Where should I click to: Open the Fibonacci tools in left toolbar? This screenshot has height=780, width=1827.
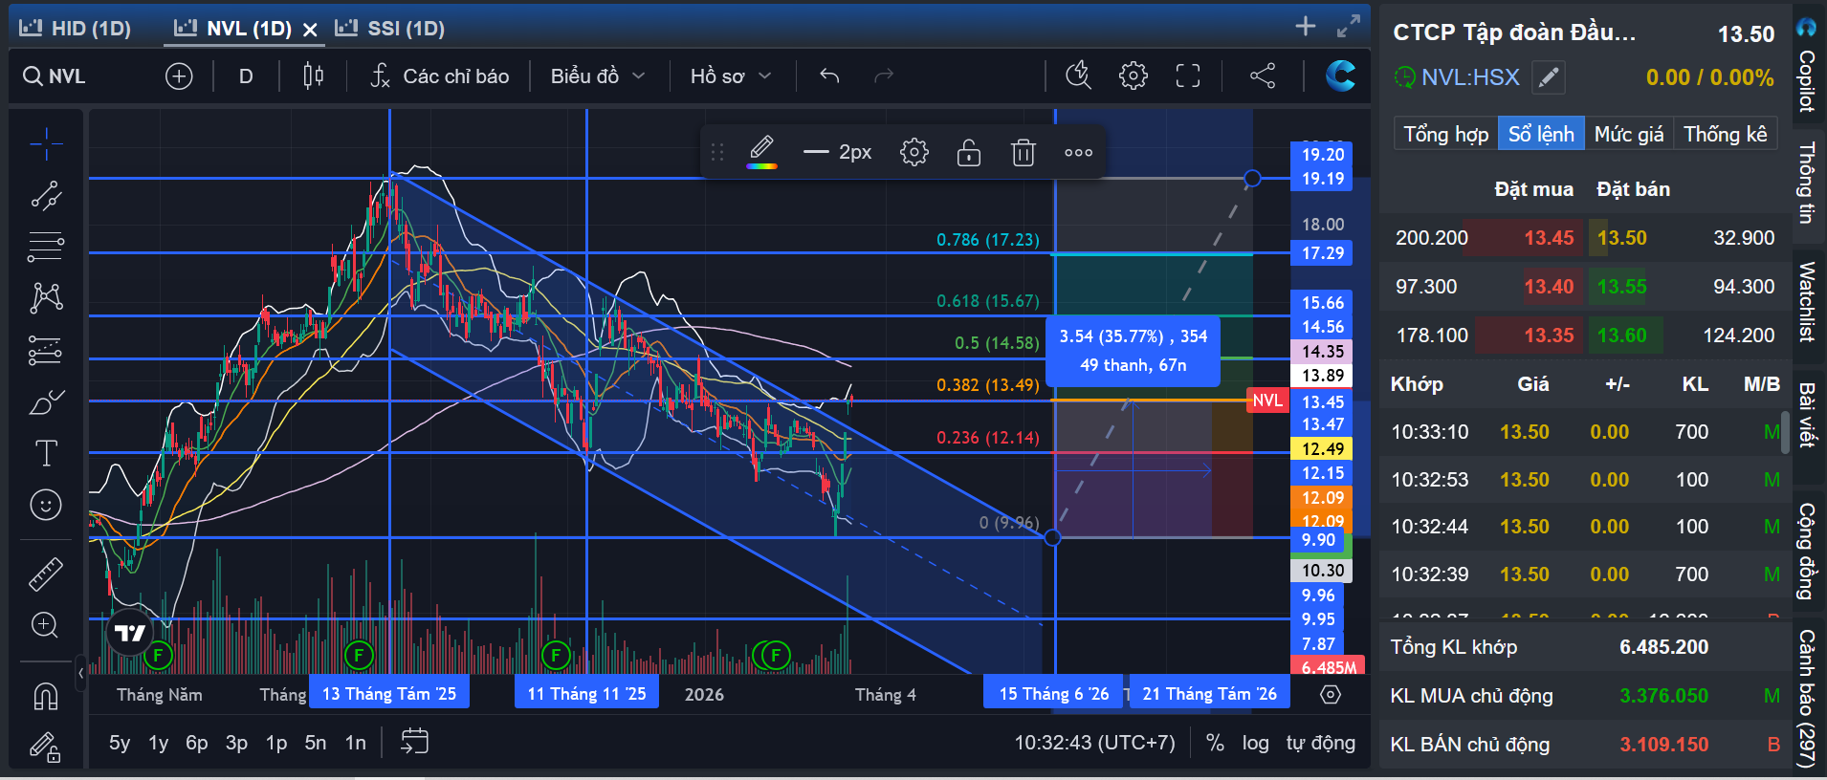point(46,247)
